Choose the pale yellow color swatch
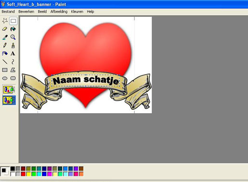 [55, 174]
